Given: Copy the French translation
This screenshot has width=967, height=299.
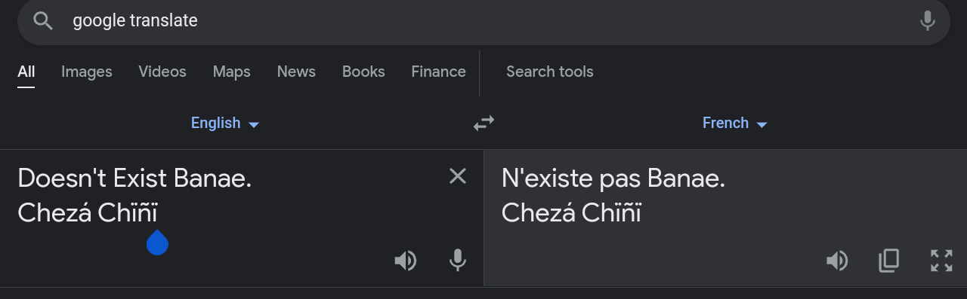Looking at the screenshot, I should 889,261.
